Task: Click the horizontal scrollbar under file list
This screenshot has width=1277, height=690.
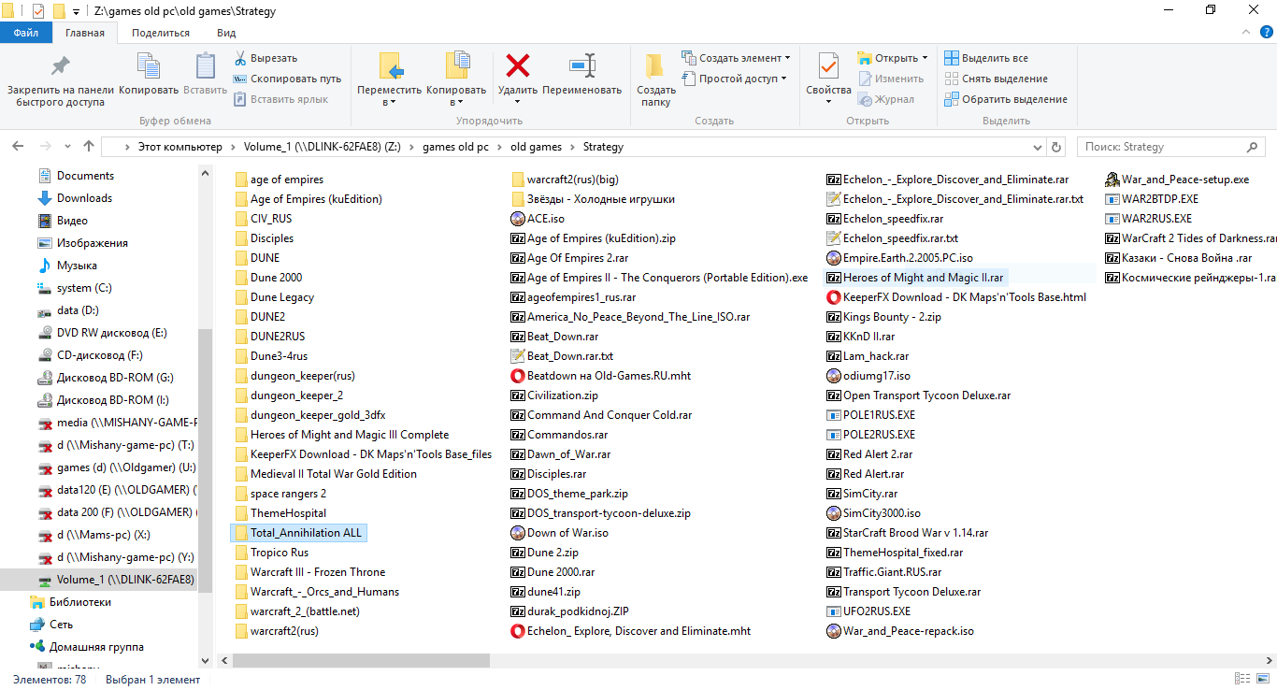Action: coord(361,660)
